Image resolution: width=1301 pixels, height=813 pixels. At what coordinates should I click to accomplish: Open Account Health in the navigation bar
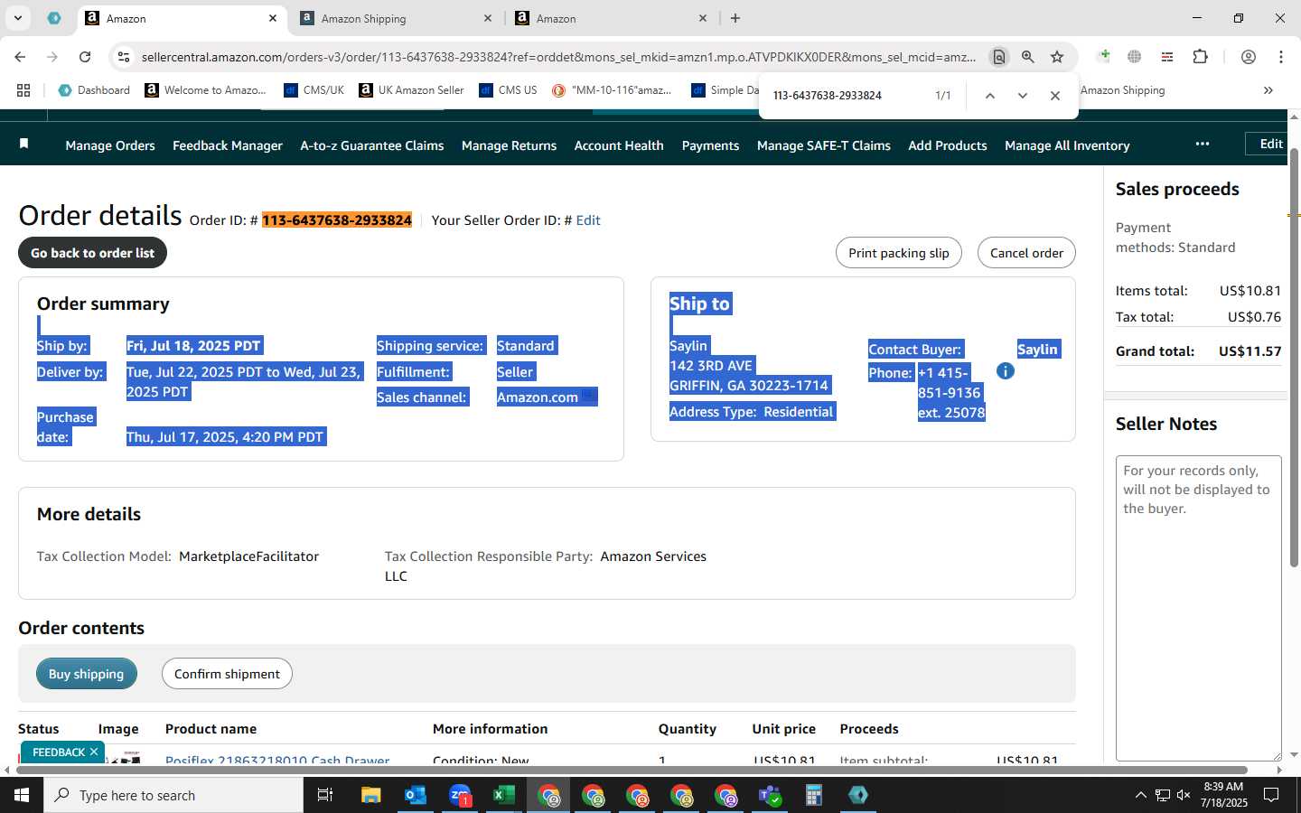click(x=619, y=145)
